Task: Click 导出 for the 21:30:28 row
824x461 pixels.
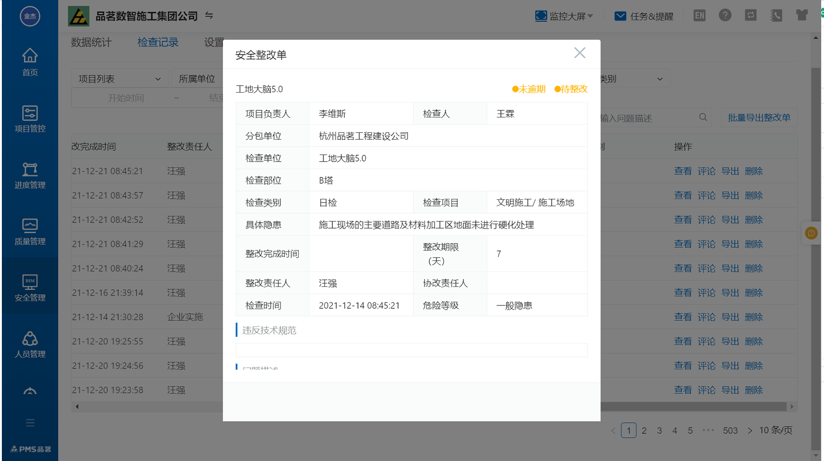Action: point(730,317)
